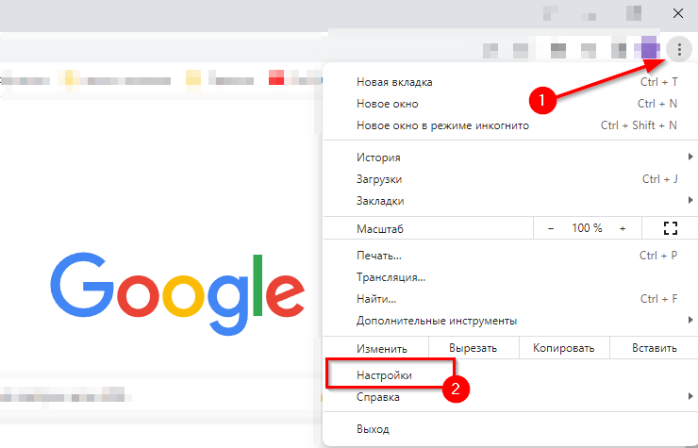Open Загрузки from the menu
698x448 pixels.
pyautogui.click(x=379, y=179)
